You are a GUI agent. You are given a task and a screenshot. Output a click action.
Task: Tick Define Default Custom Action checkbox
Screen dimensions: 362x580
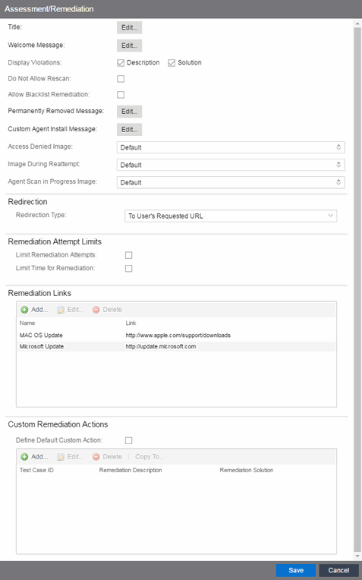tap(129, 440)
